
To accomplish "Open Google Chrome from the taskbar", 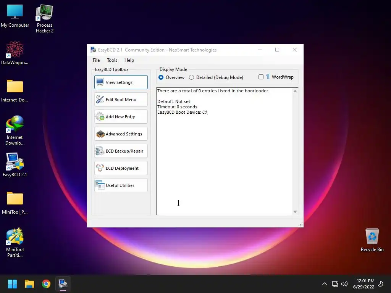I will [46, 284].
